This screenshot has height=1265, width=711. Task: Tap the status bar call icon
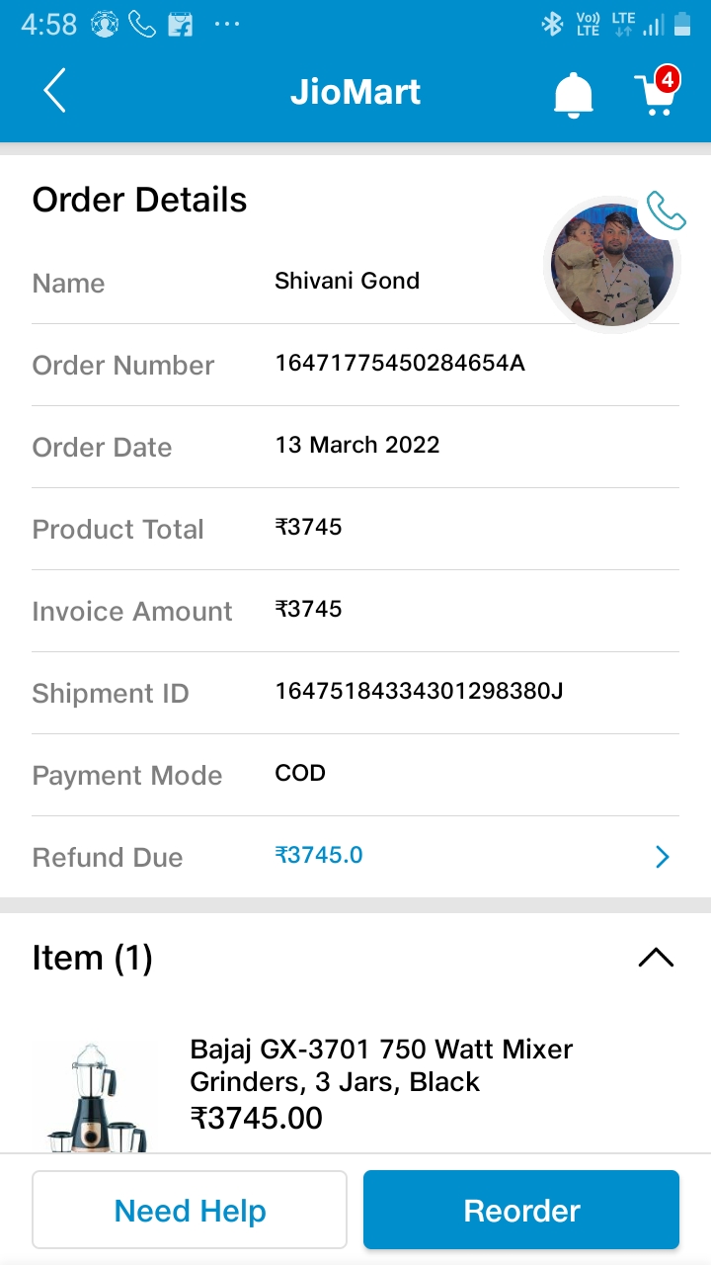click(x=142, y=25)
